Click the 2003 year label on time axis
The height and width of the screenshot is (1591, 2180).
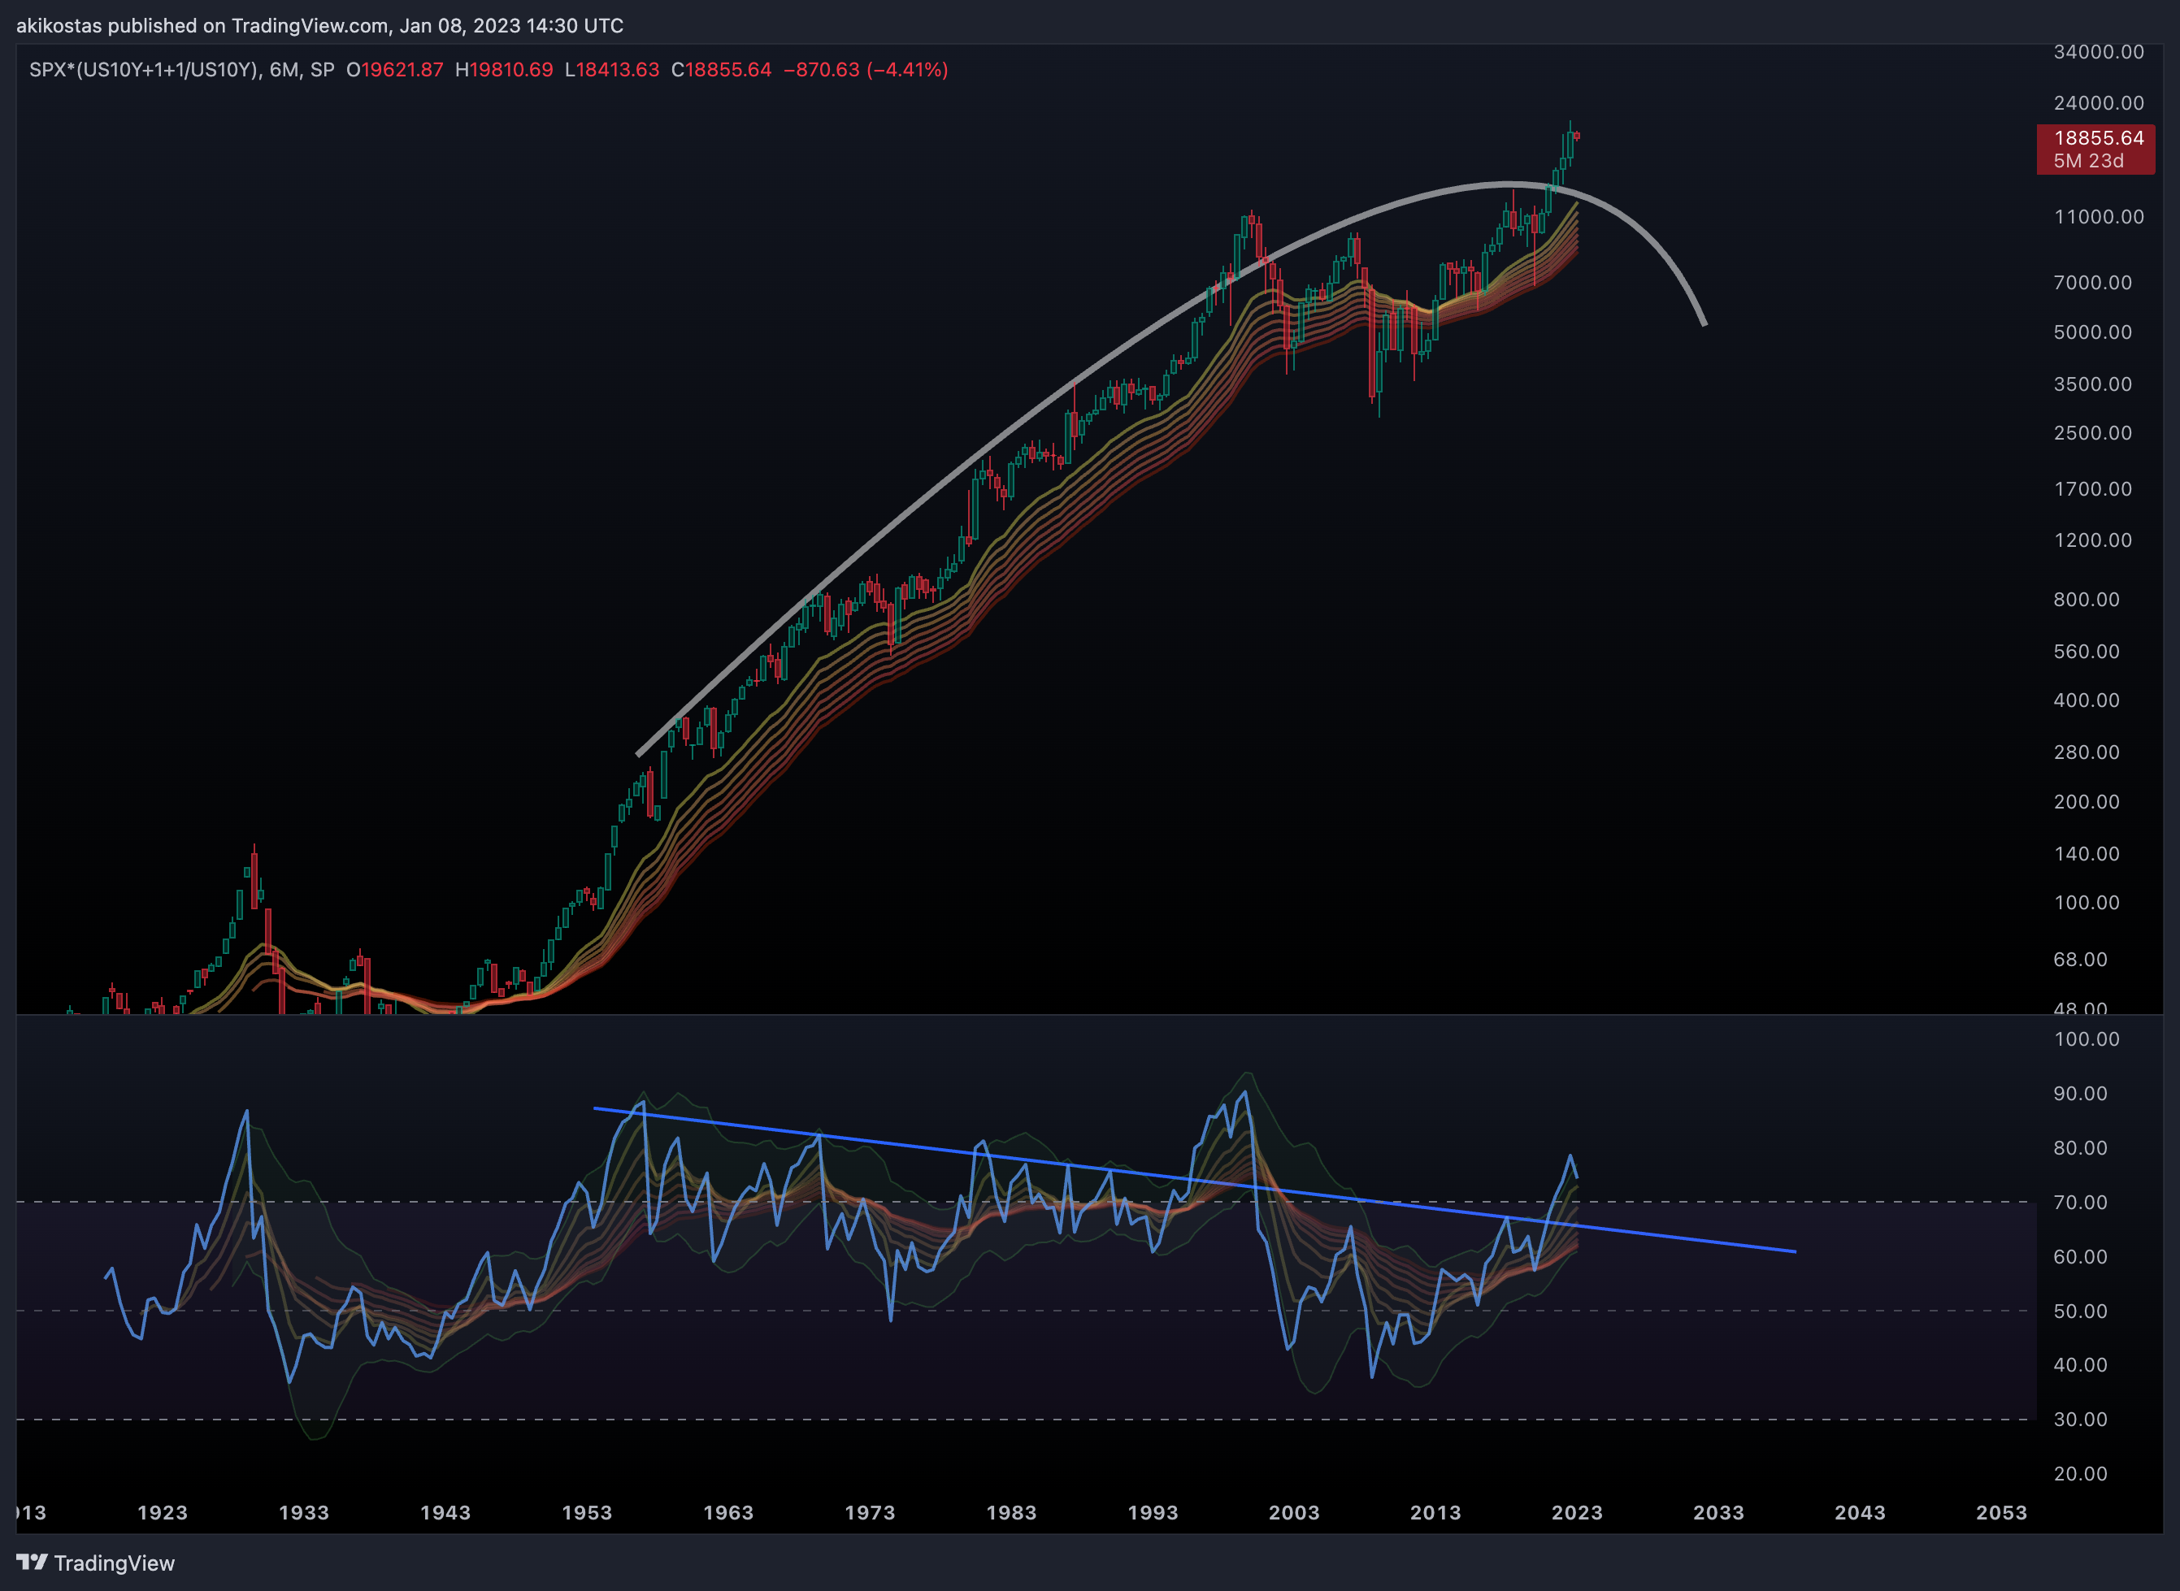tap(1294, 1513)
